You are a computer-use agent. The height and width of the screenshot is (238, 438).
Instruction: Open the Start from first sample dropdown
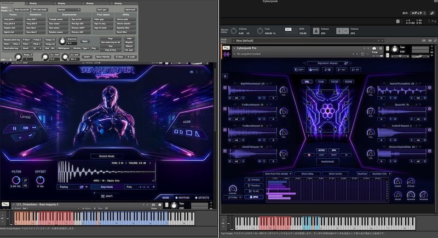(278, 174)
